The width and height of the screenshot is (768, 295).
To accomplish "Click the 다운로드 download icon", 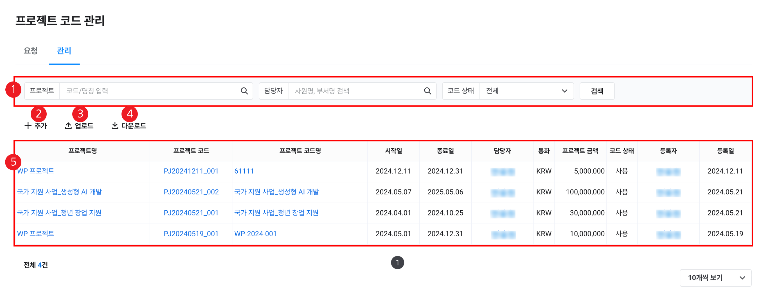I will coord(115,126).
